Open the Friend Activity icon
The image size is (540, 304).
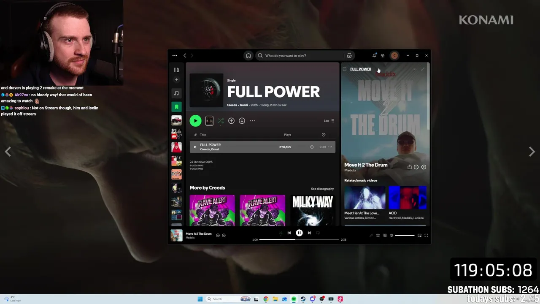[383, 55]
